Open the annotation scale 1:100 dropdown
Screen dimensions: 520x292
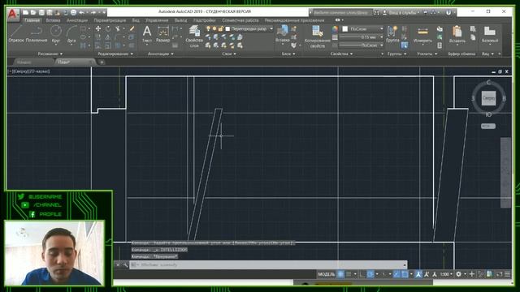[446, 274]
